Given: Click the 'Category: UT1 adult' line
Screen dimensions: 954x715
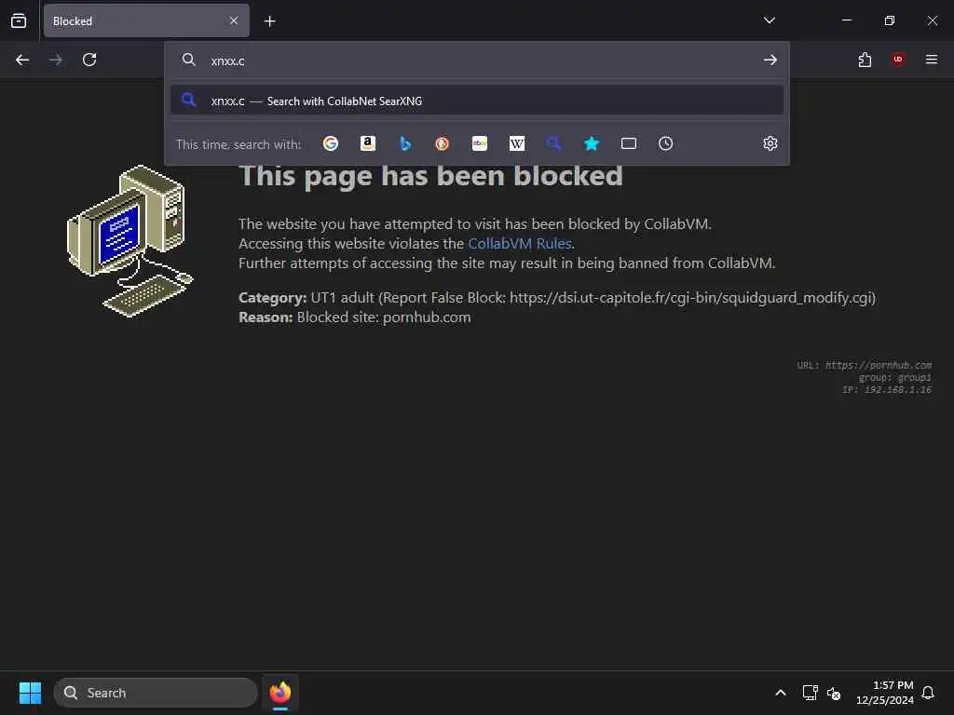Looking at the screenshot, I should tap(557, 298).
